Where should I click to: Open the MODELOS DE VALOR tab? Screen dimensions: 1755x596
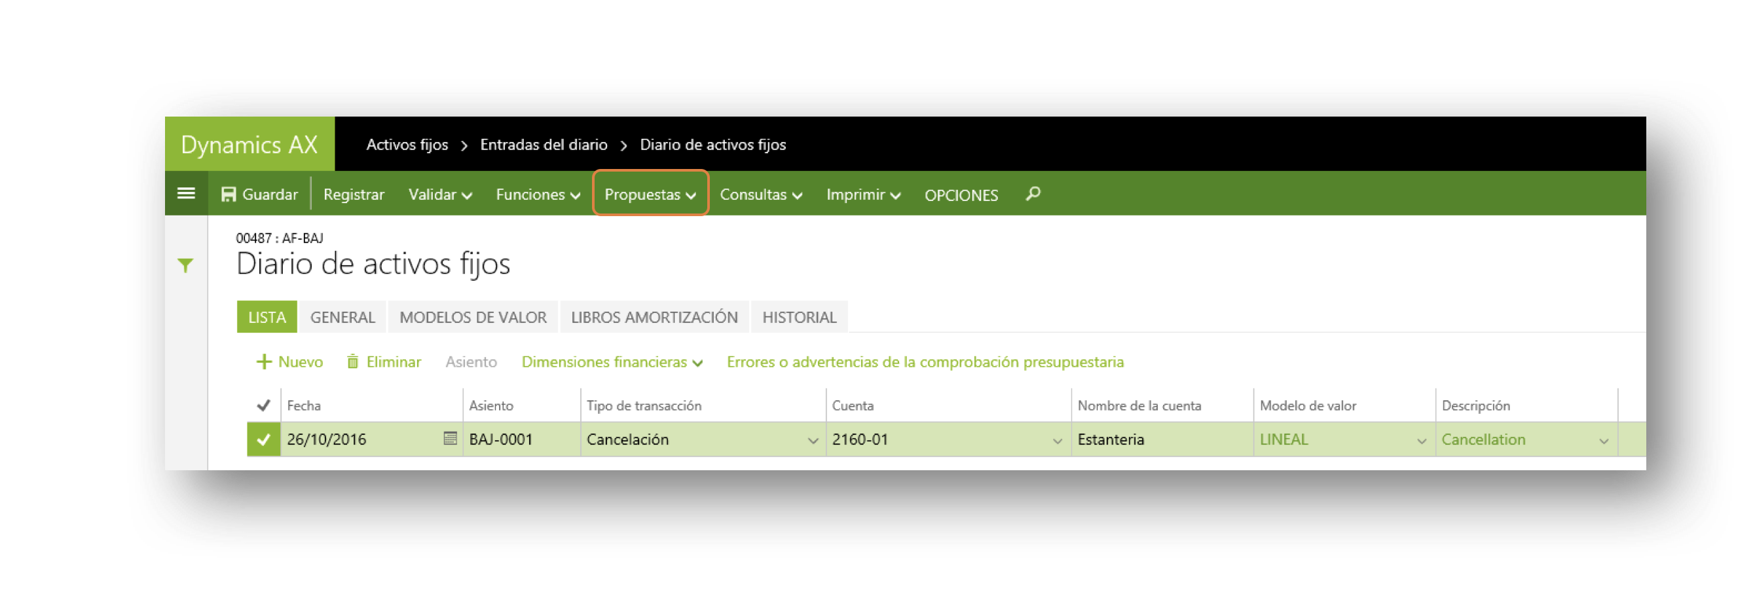click(x=473, y=317)
